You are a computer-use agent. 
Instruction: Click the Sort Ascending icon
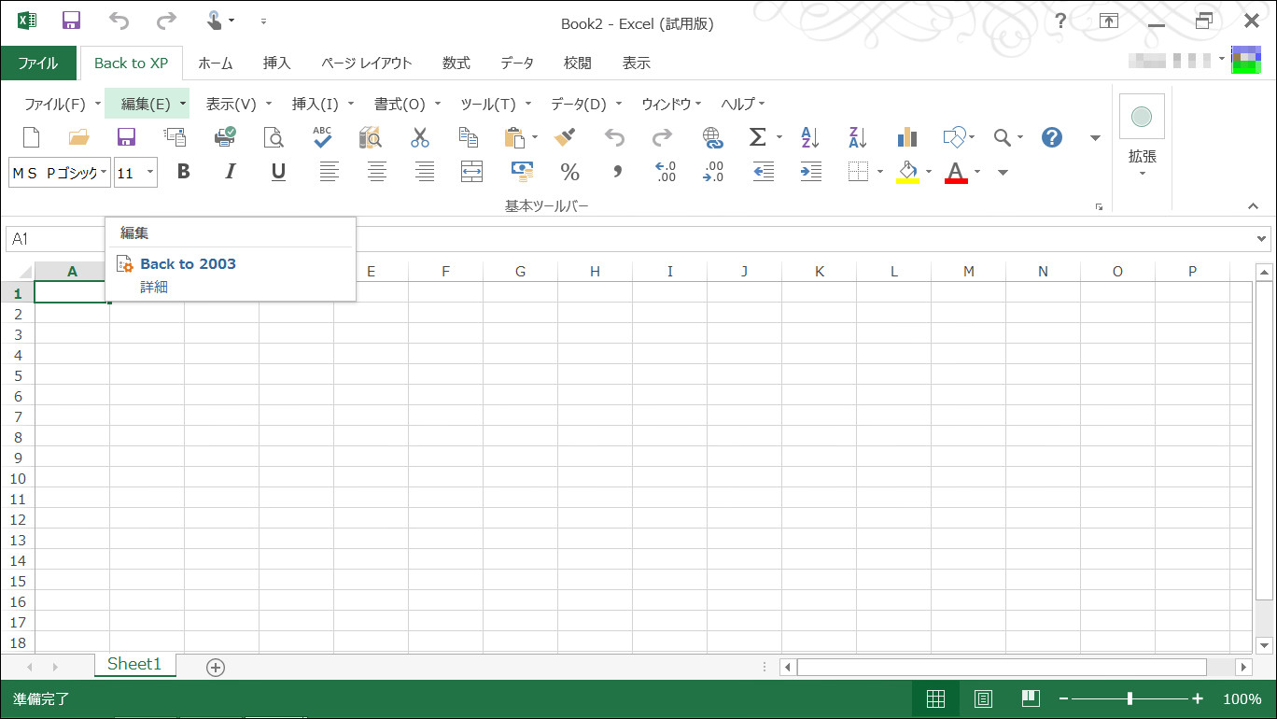[x=808, y=137]
